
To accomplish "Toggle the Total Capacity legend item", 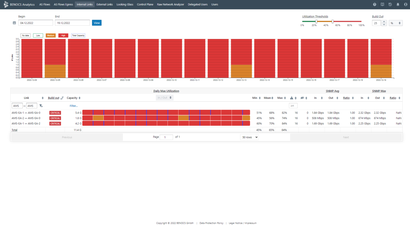I will (78, 35).
